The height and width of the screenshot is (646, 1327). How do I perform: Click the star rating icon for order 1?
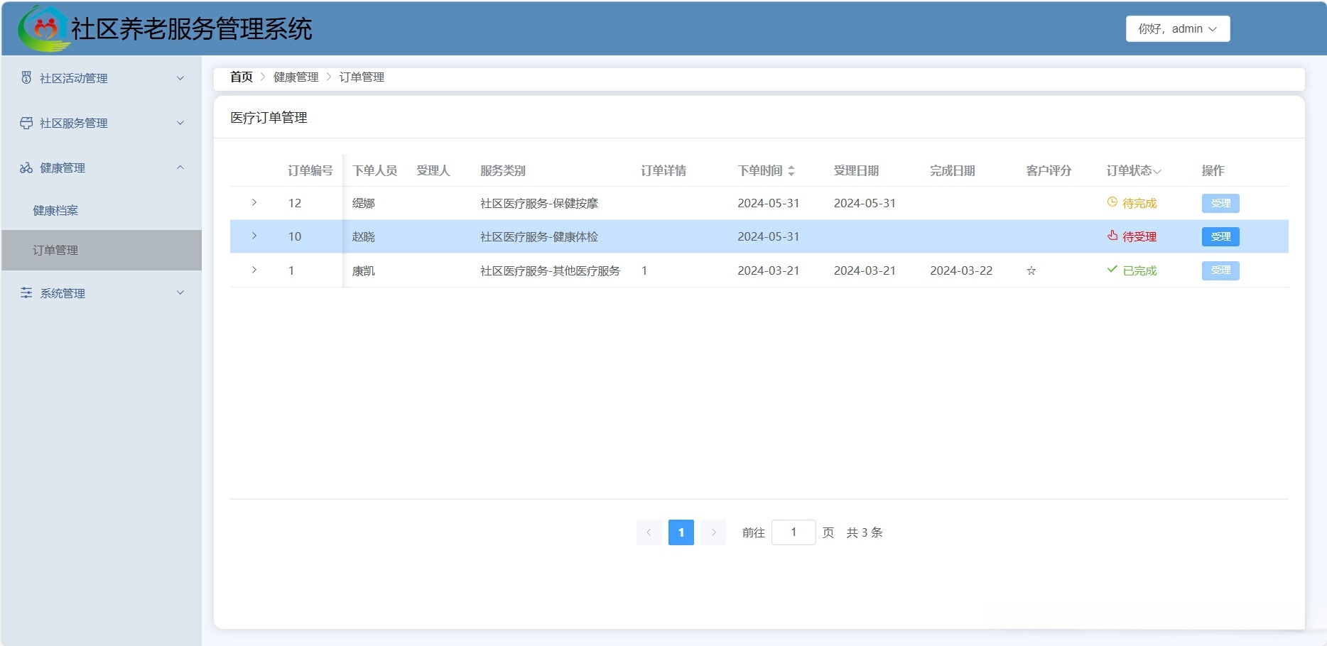pos(1031,270)
